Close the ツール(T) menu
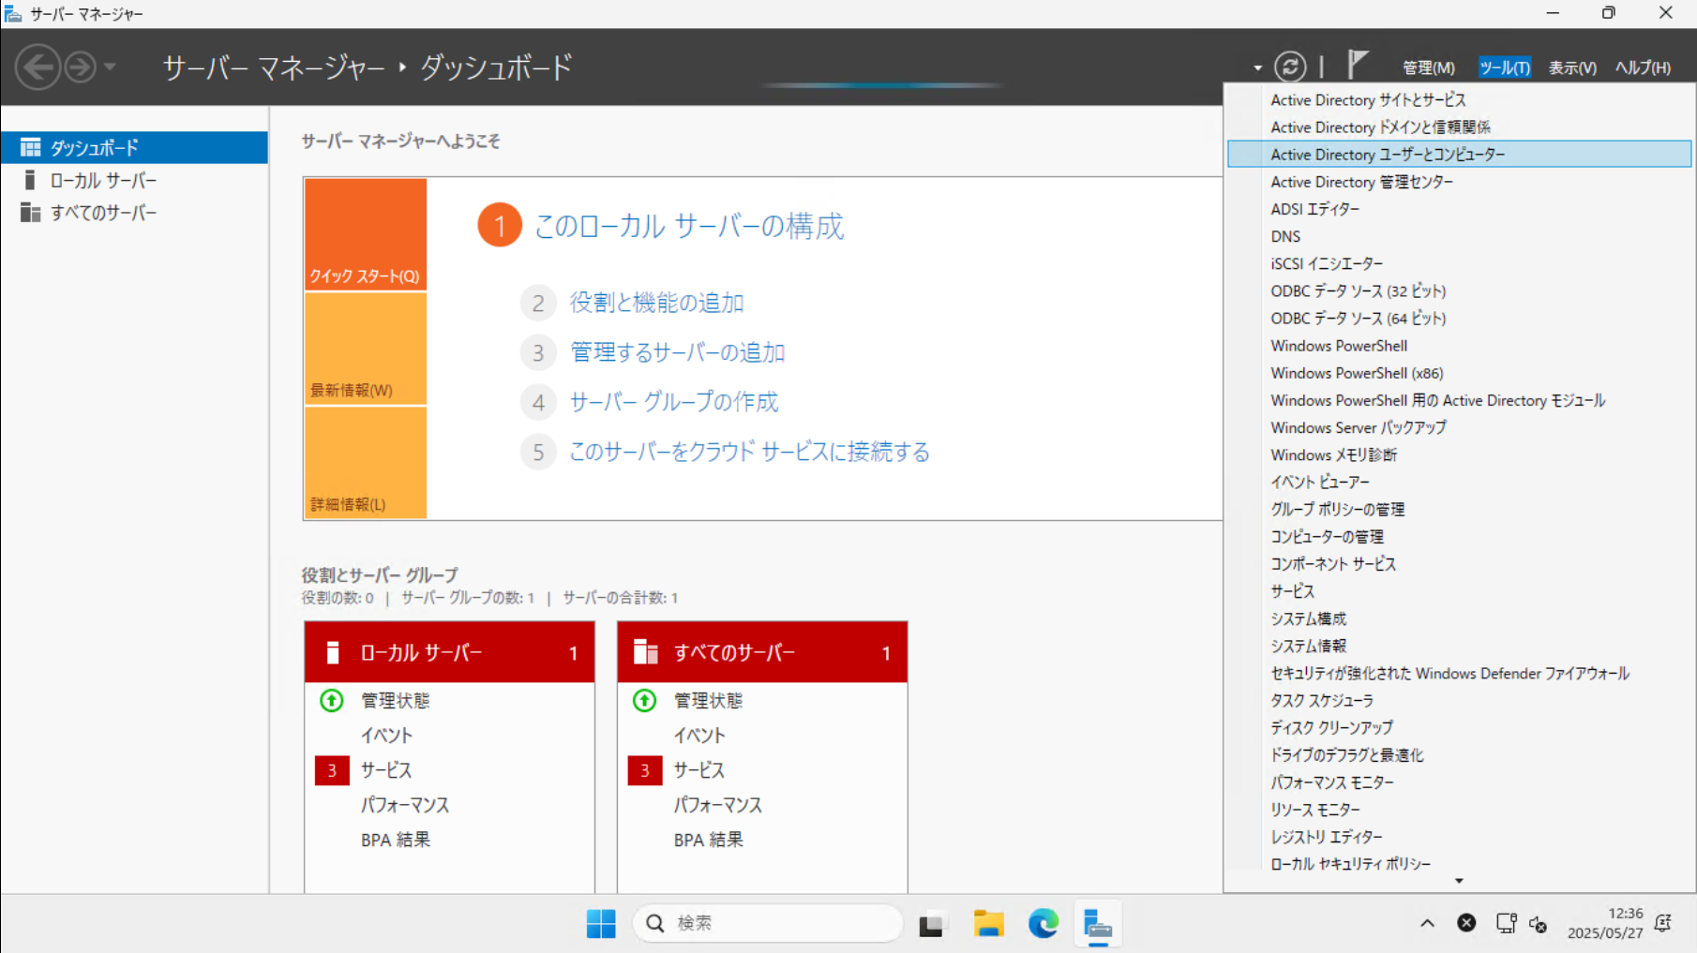The width and height of the screenshot is (1697, 953). [1504, 67]
